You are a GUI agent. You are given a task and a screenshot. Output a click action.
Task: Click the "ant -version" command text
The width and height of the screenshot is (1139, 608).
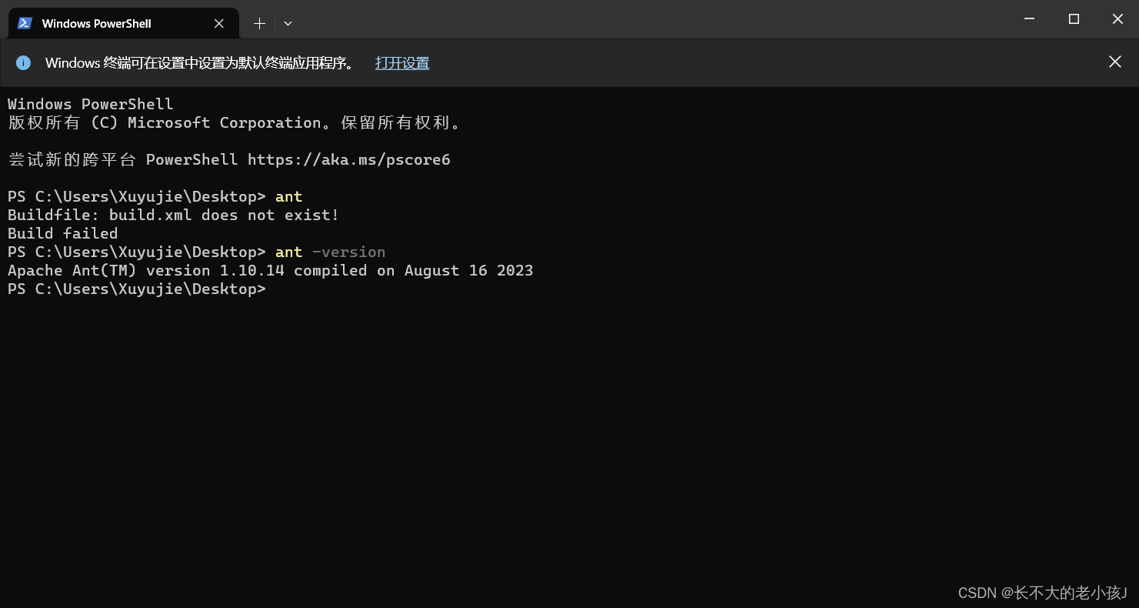click(x=330, y=252)
